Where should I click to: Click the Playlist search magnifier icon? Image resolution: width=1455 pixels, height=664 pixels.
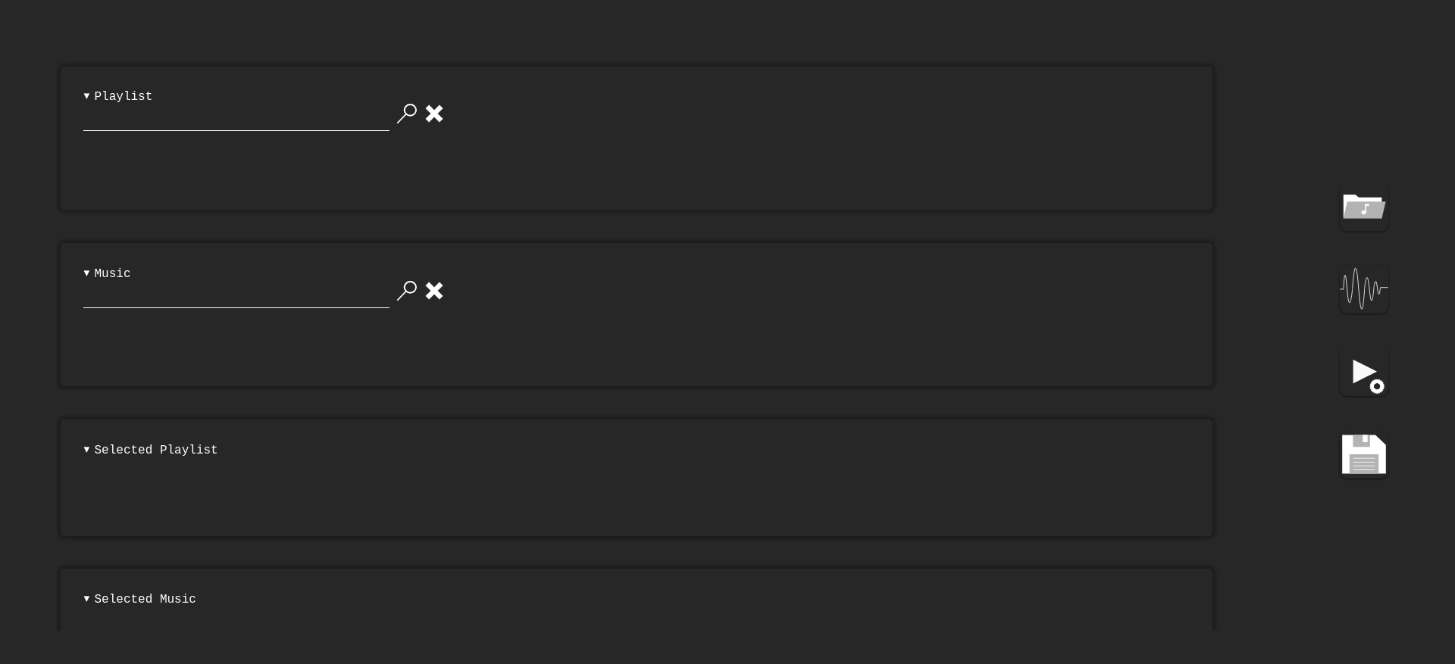[407, 114]
